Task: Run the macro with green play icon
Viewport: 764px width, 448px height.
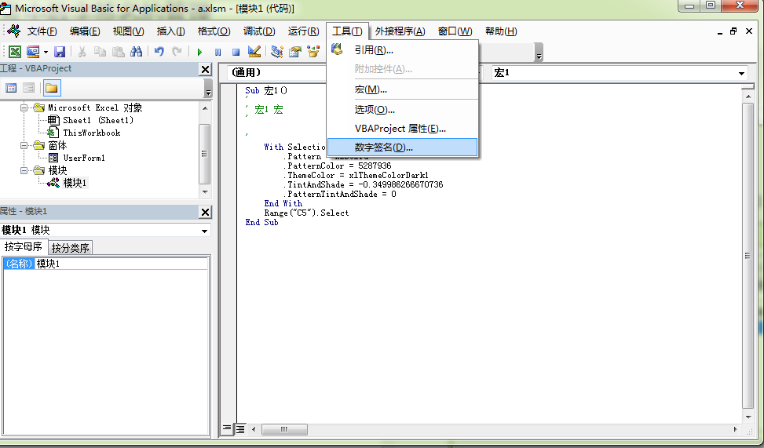Action: (x=199, y=52)
